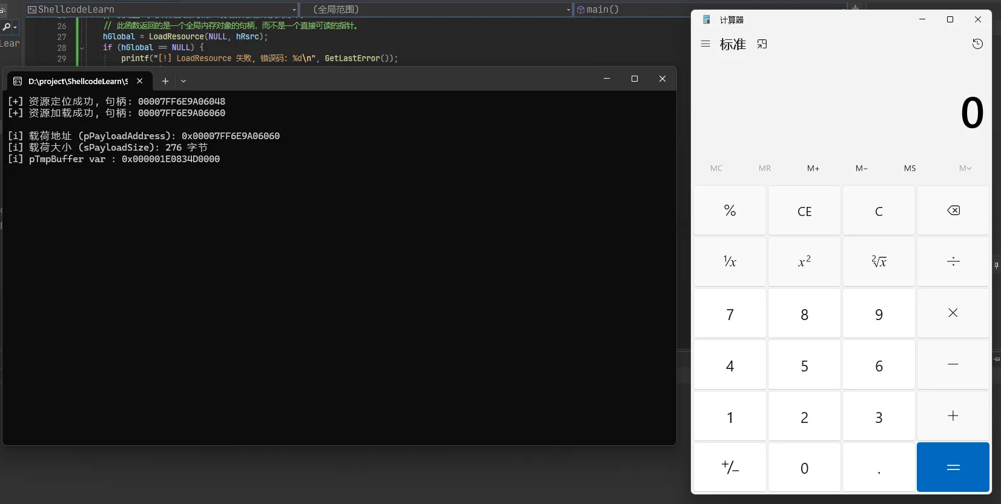The image size is (1001, 504).
Task: Click the x squared button
Action: (x=804, y=261)
